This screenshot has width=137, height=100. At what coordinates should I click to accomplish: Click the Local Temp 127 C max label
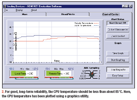[35, 69]
